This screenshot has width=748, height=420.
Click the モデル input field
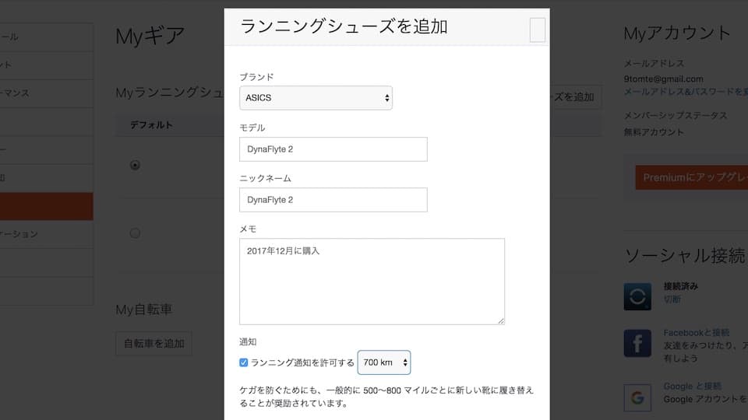333,149
